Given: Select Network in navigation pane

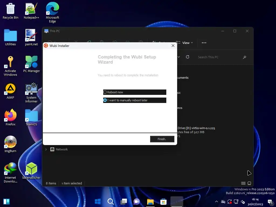Looking at the screenshot, I should tap(62, 149).
